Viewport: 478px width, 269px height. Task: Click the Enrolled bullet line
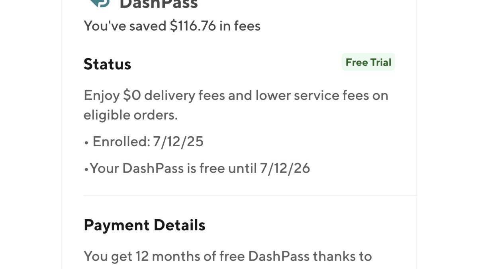(144, 141)
